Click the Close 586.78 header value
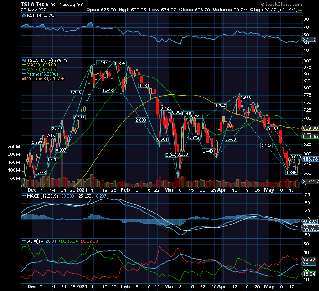 (194, 10)
